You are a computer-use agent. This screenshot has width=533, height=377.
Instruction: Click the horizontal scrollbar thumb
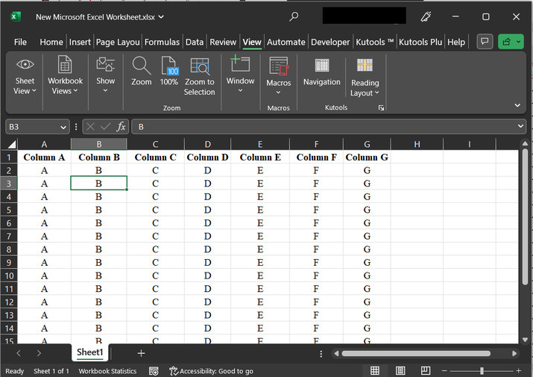click(x=416, y=354)
